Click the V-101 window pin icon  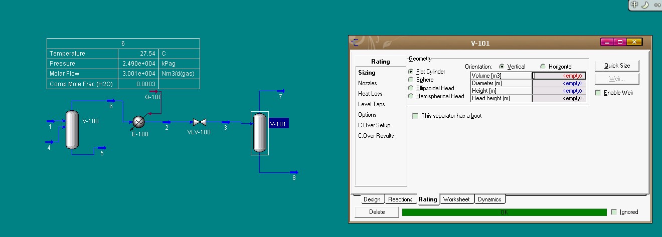[x=356, y=42]
